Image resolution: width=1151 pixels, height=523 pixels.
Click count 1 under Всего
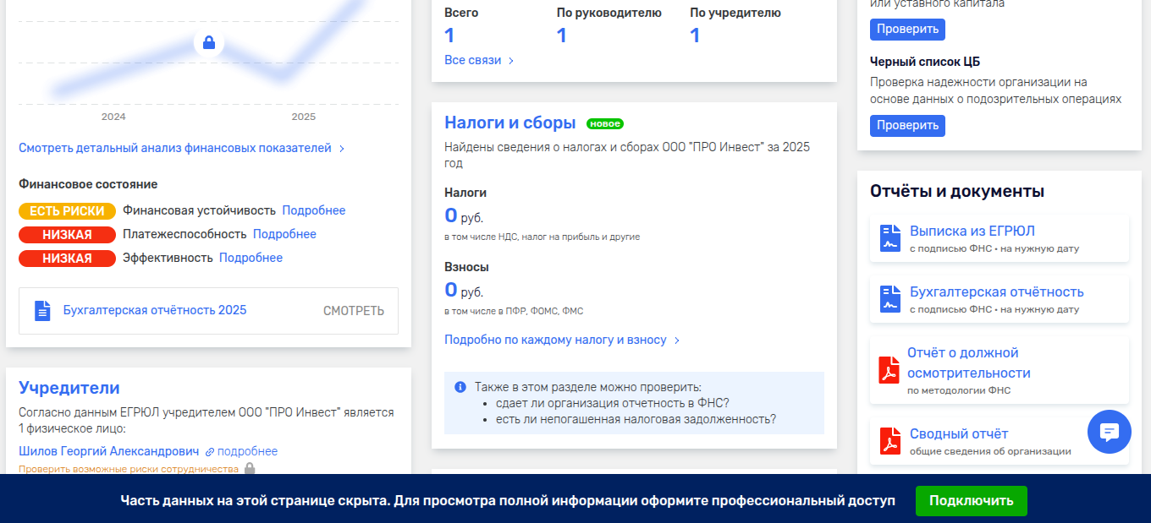click(449, 35)
